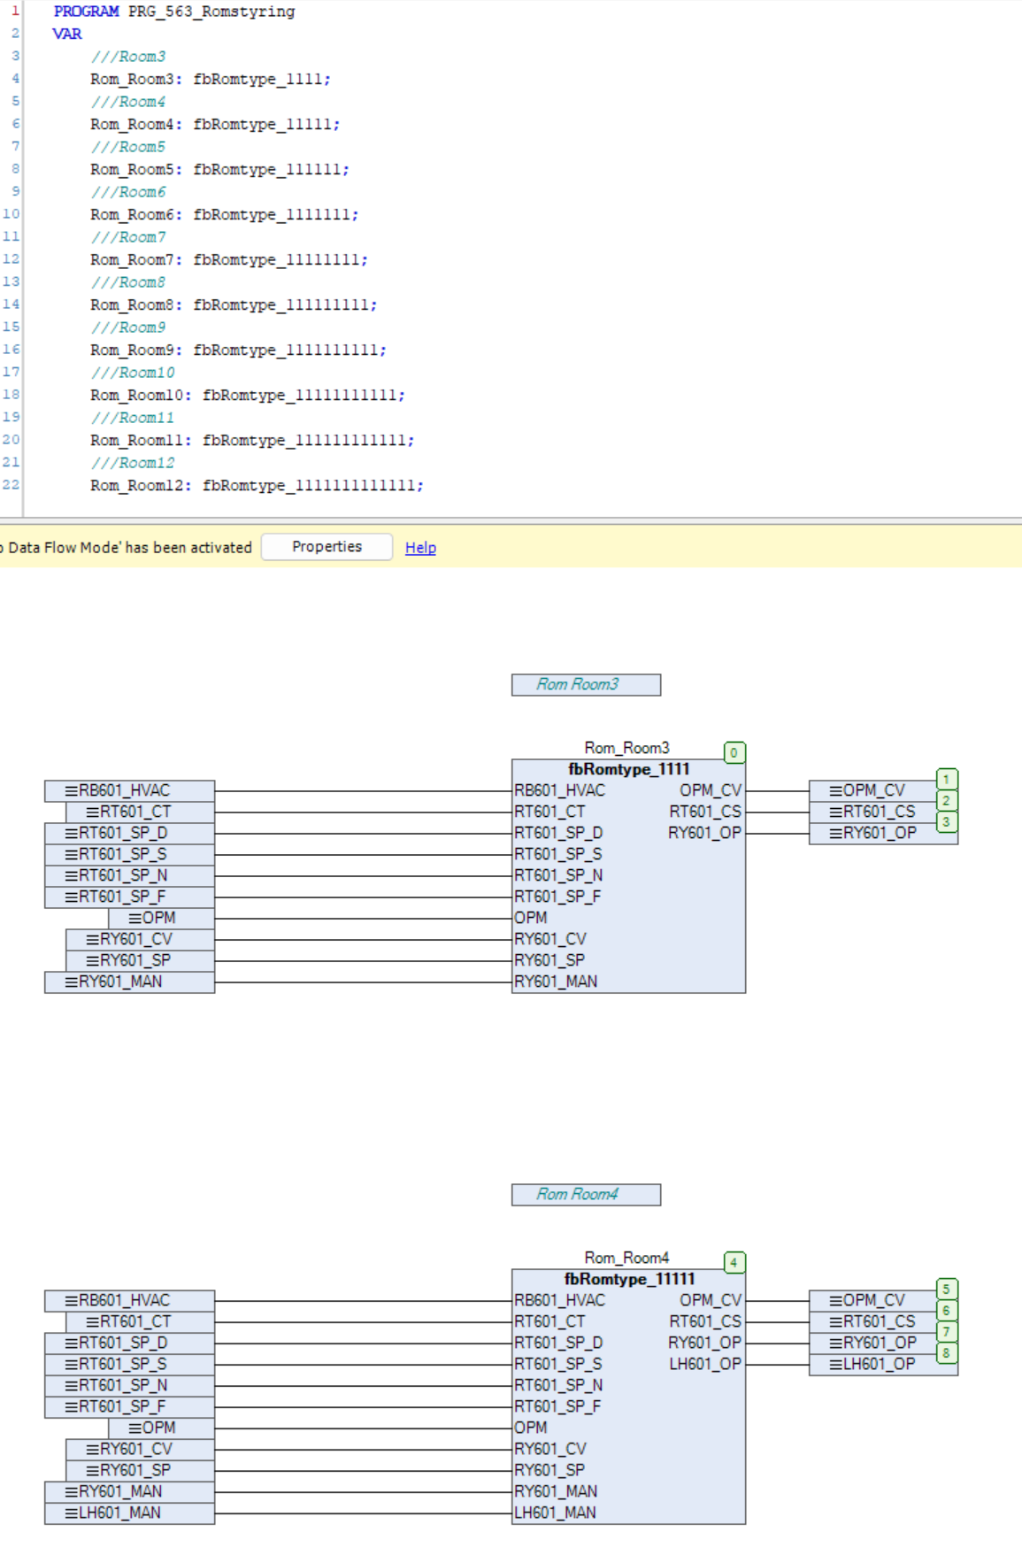Click the PROGRAM PRG_563_Romstyring declaration line

[x=174, y=12]
